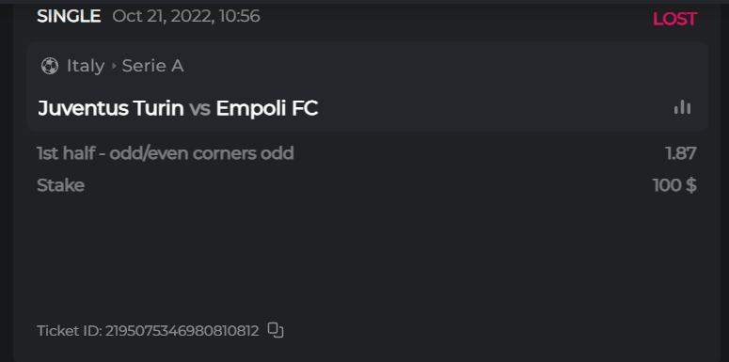Open the Juventus vs Empoli match card

[367, 87]
